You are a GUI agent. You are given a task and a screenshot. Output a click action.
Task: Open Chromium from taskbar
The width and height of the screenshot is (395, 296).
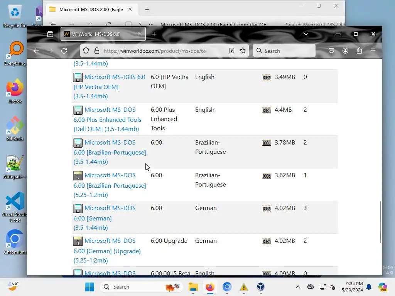coord(227,287)
